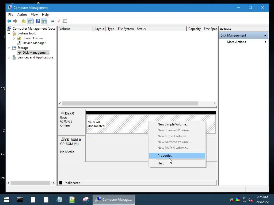
Task: Open the blue tilted notebook taskbar icon
Action: (x=59, y=200)
